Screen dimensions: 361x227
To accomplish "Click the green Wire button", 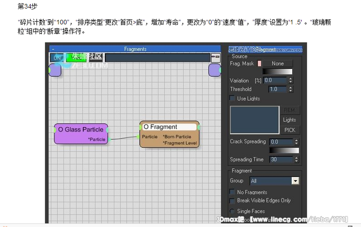I will (x=76, y=58).
